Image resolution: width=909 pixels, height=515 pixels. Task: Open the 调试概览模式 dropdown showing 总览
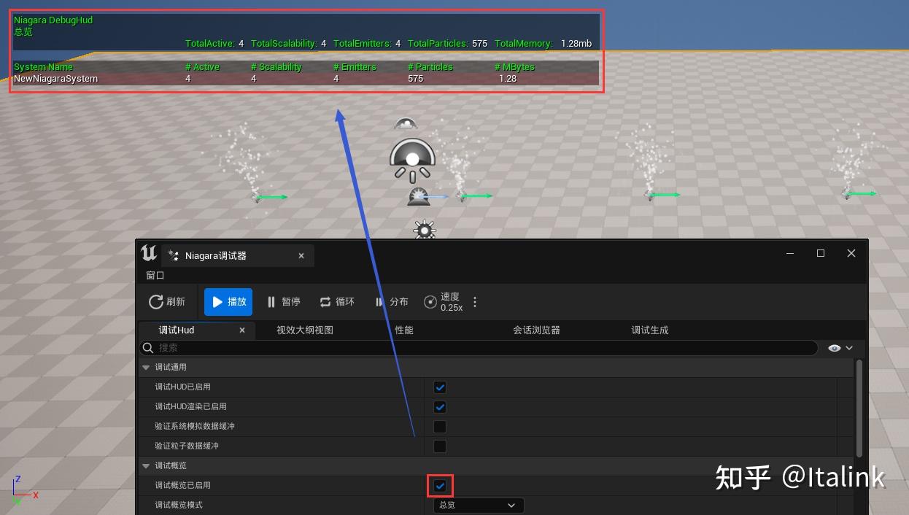pyautogui.click(x=478, y=505)
